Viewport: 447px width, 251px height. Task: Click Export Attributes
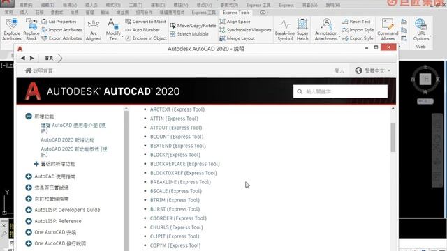pyautogui.click(x=61, y=38)
